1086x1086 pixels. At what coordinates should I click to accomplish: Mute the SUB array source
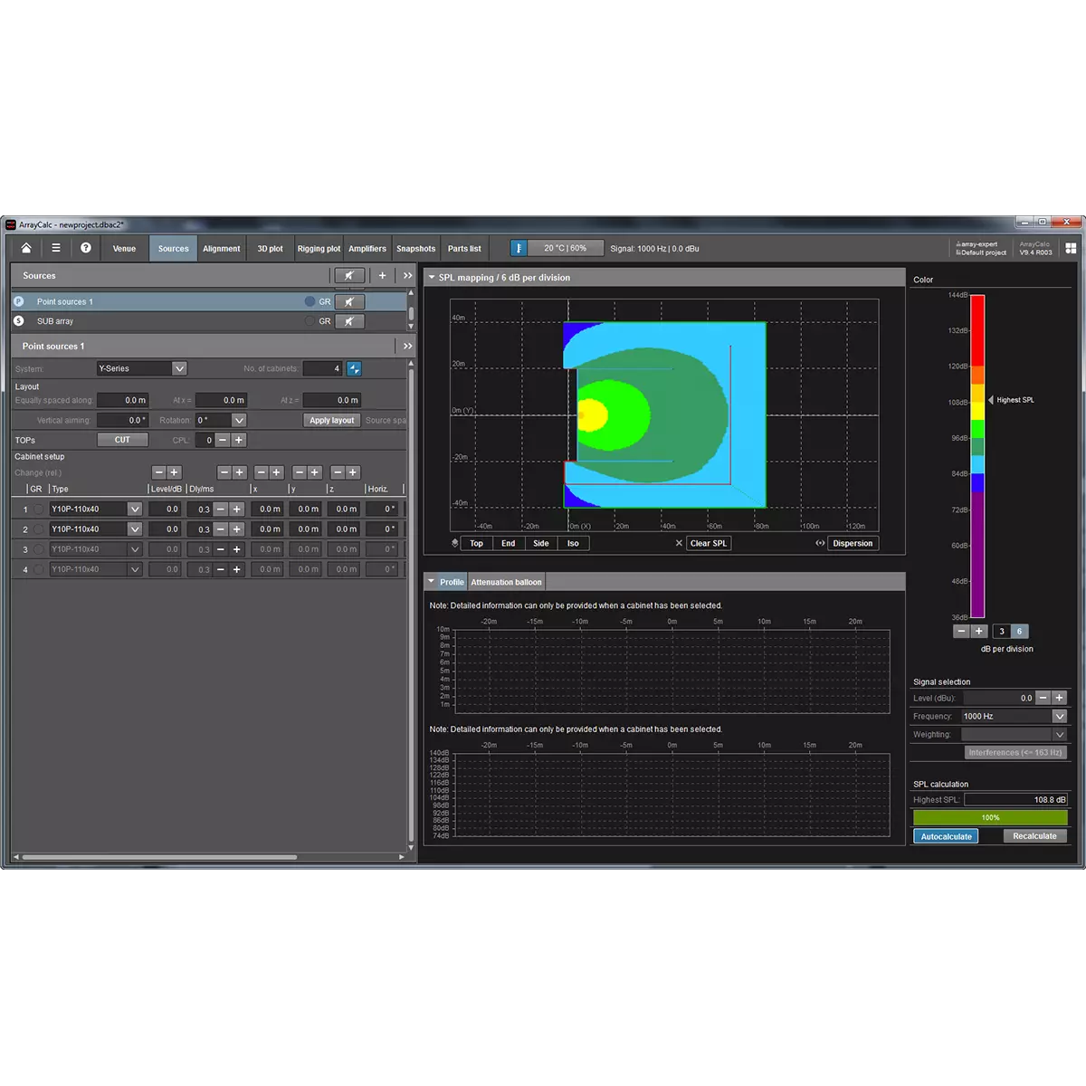(349, 321)
